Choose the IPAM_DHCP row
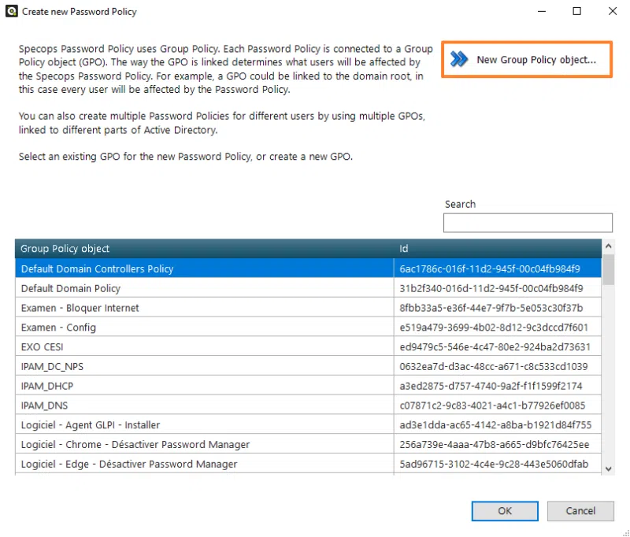Image resolution: width=630 pixels, height=537 pixels. [x=47, y=386]
